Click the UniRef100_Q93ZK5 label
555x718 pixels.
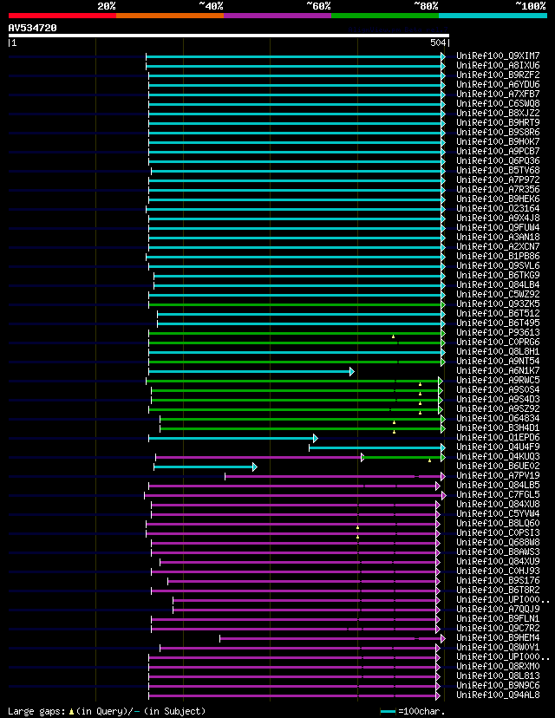coord(498,304)
